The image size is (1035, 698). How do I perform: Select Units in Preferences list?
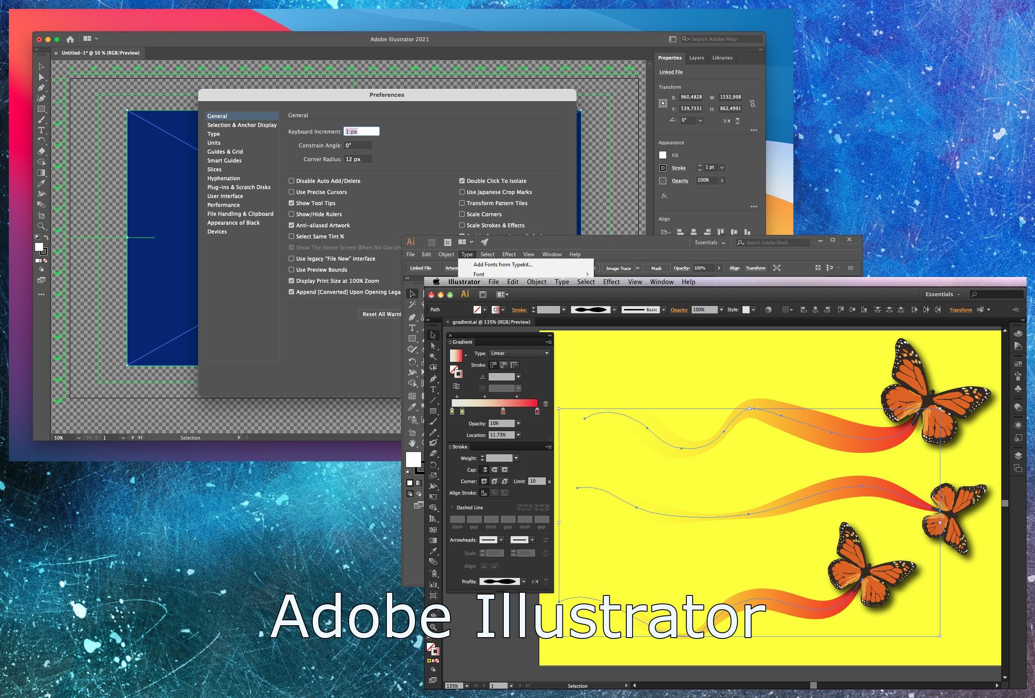[x=214, y=143]
